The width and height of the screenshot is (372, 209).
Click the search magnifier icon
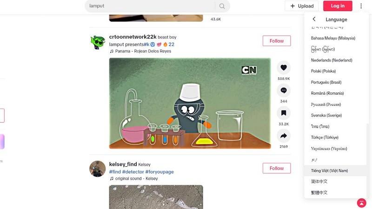pos(222,6)
